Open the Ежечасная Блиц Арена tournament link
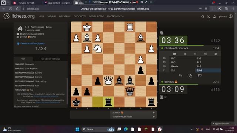Image resolution: width=237 pixels, height=133 pixels. pos(32,44)
